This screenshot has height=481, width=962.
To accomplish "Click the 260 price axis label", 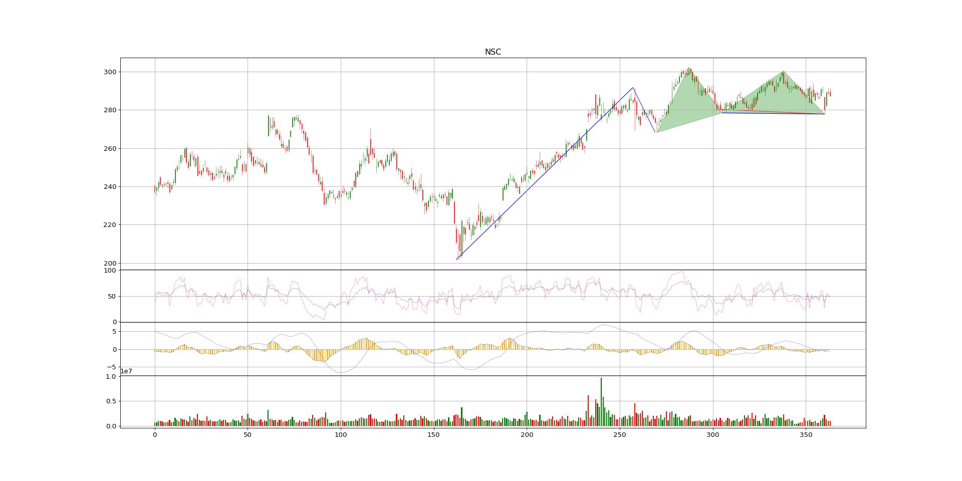I will click(109, 149).
